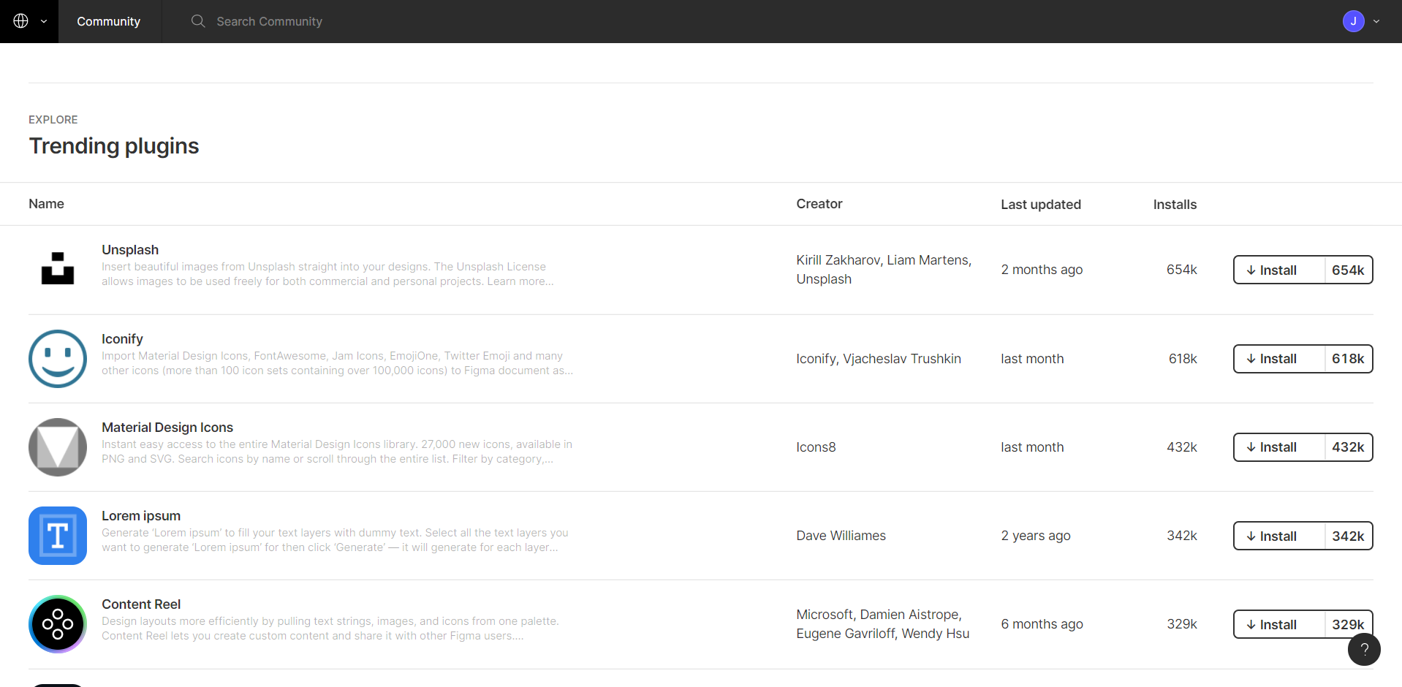Expand the account menu chevron

pyautogui.click(x=1376, y=21)
